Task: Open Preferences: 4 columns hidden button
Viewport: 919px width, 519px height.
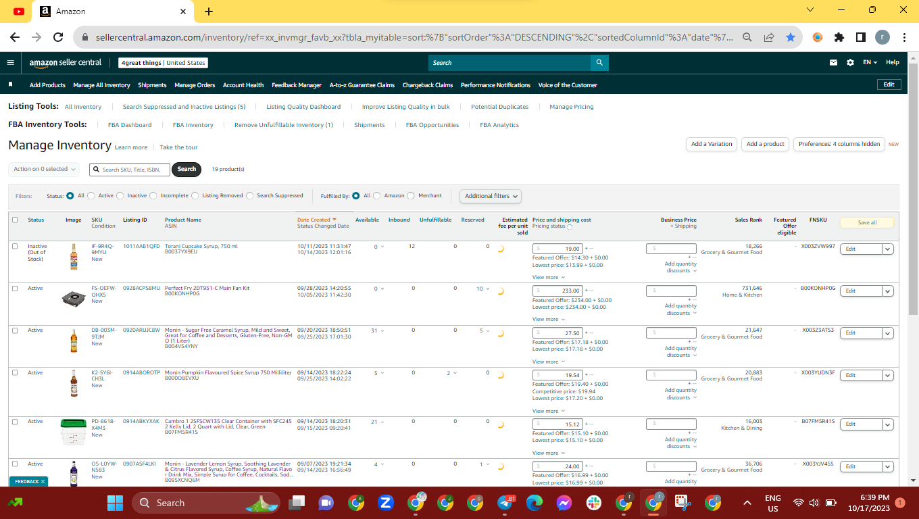Action: (x=839, y=144)
